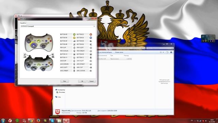Click the D-pad right icon beside POV 0 RIGHT
This screenshot has height=123, width=218.
tap(91, 51)
